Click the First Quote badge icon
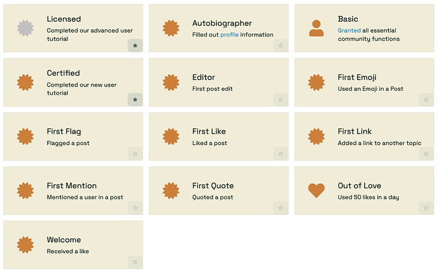The image size is (439, 274). [171, 191]
